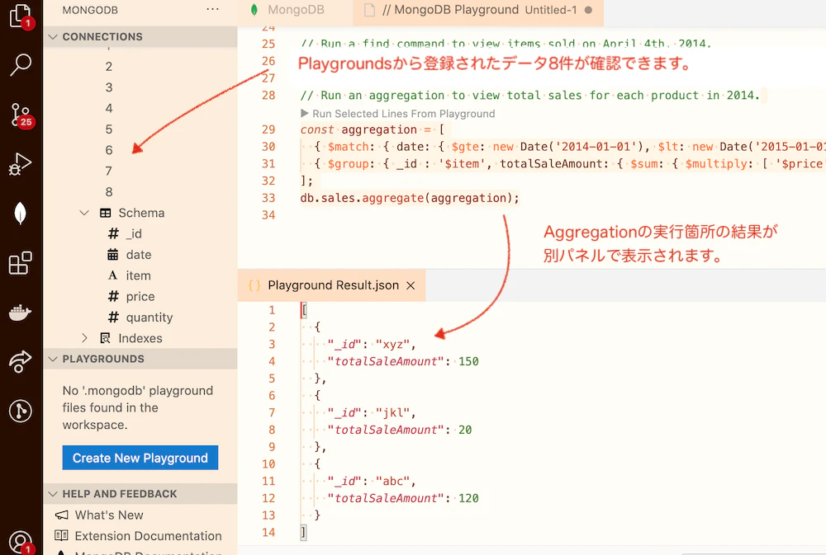Click the hash icon next to quantity
This screenshot has height=555, width=826.
coord(113,317)
